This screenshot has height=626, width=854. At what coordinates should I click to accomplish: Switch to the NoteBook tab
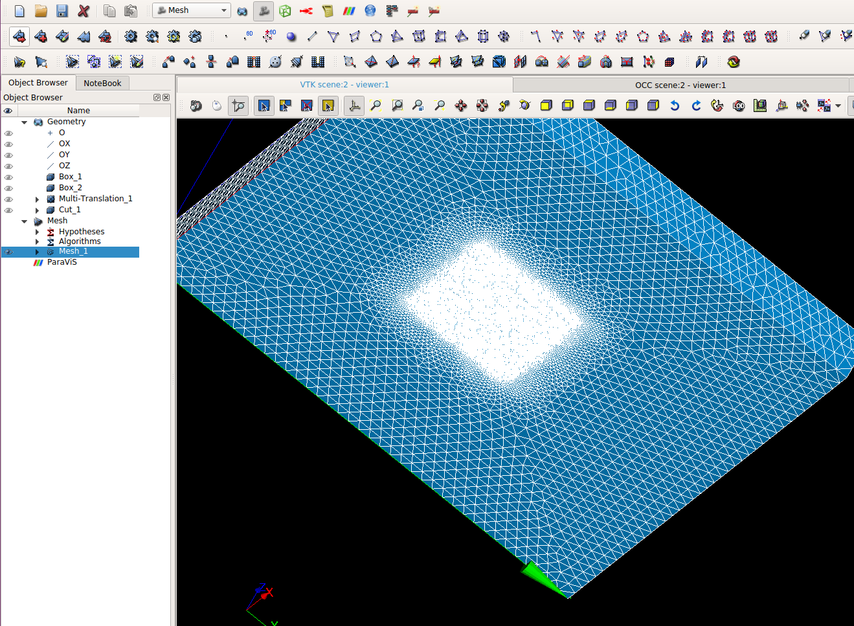tap(102, 83)
